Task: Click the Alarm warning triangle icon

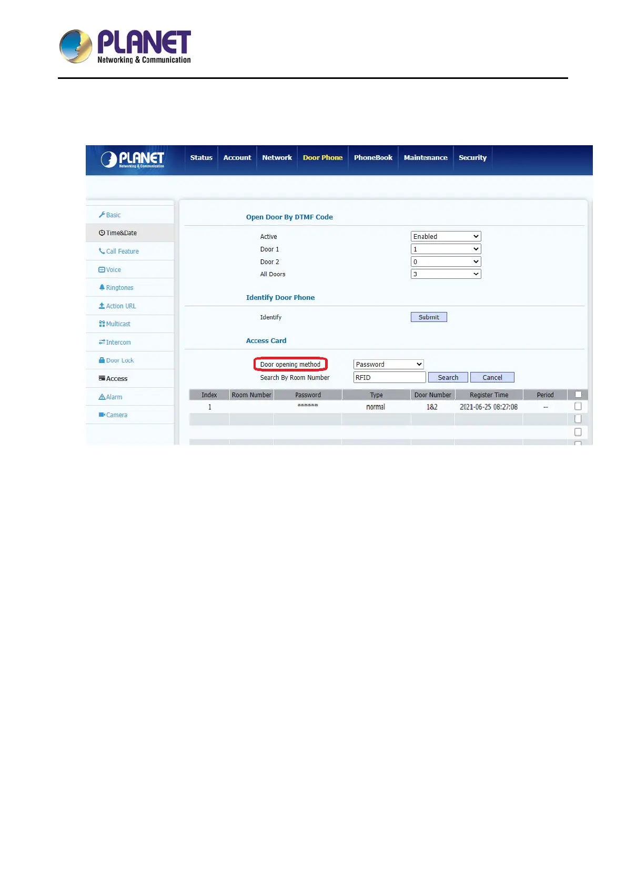Action: tap(102, 397)
